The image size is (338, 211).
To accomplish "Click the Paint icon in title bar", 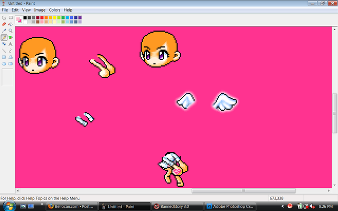I will tap(4, 3).
